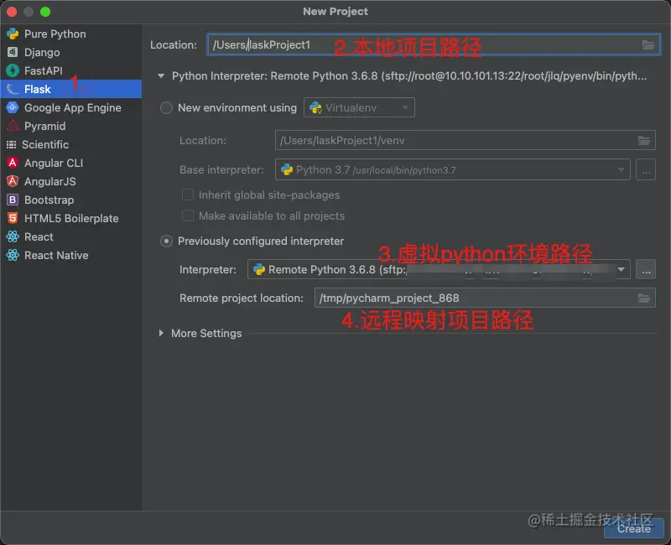The image size is (671, 545).
Task: Select the FastAPI project icon
Action: click(13, 70)
